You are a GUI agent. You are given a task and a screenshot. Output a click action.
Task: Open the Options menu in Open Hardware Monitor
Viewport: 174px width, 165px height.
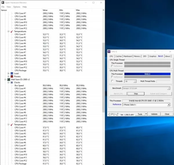tap(17, 7)
